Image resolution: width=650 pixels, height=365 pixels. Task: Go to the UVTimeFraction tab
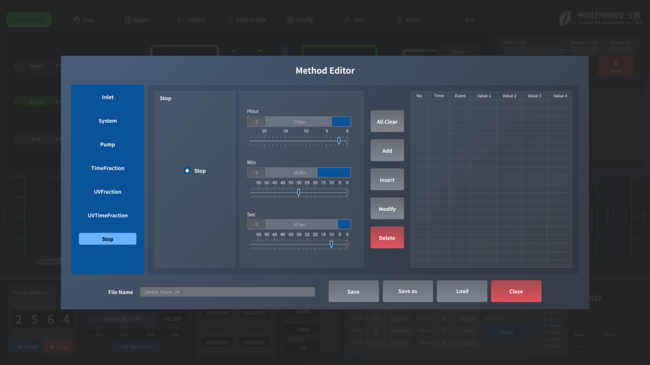click(108, 215)
